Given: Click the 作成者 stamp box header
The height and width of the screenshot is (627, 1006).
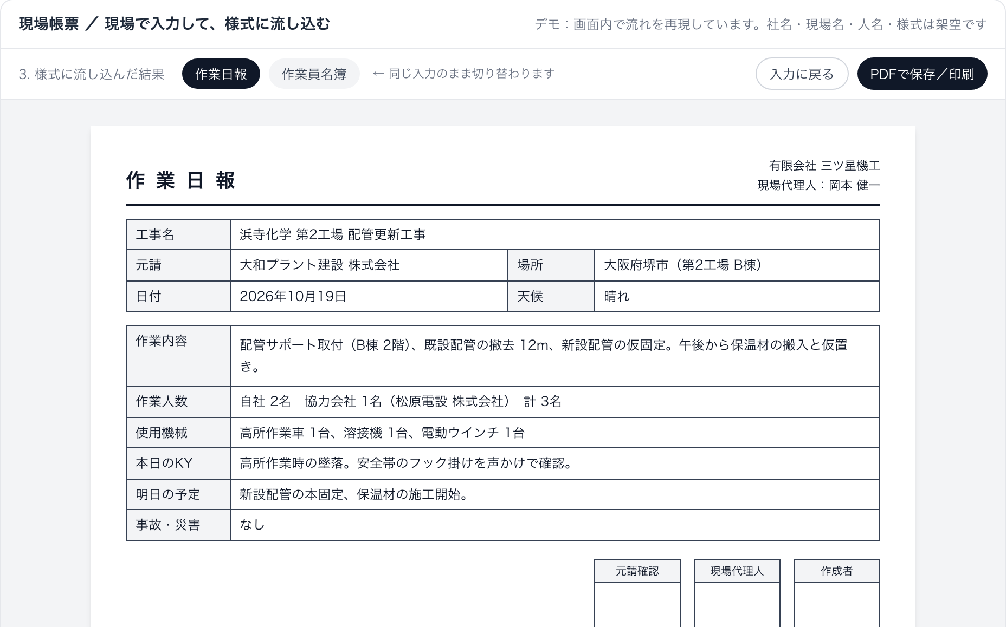Looking at the screenshot, I should click(837, 571).
